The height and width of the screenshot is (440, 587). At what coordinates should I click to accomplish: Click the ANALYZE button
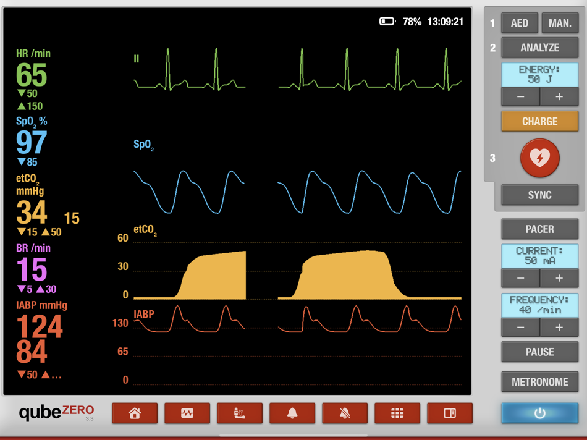(x=540, y=48)
